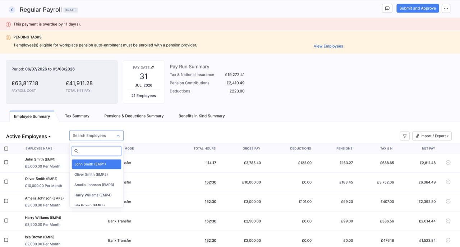Viewport: 460px width, 247px height.
Task: Switch to the Tax Summary tab
Action: [77, 116]
